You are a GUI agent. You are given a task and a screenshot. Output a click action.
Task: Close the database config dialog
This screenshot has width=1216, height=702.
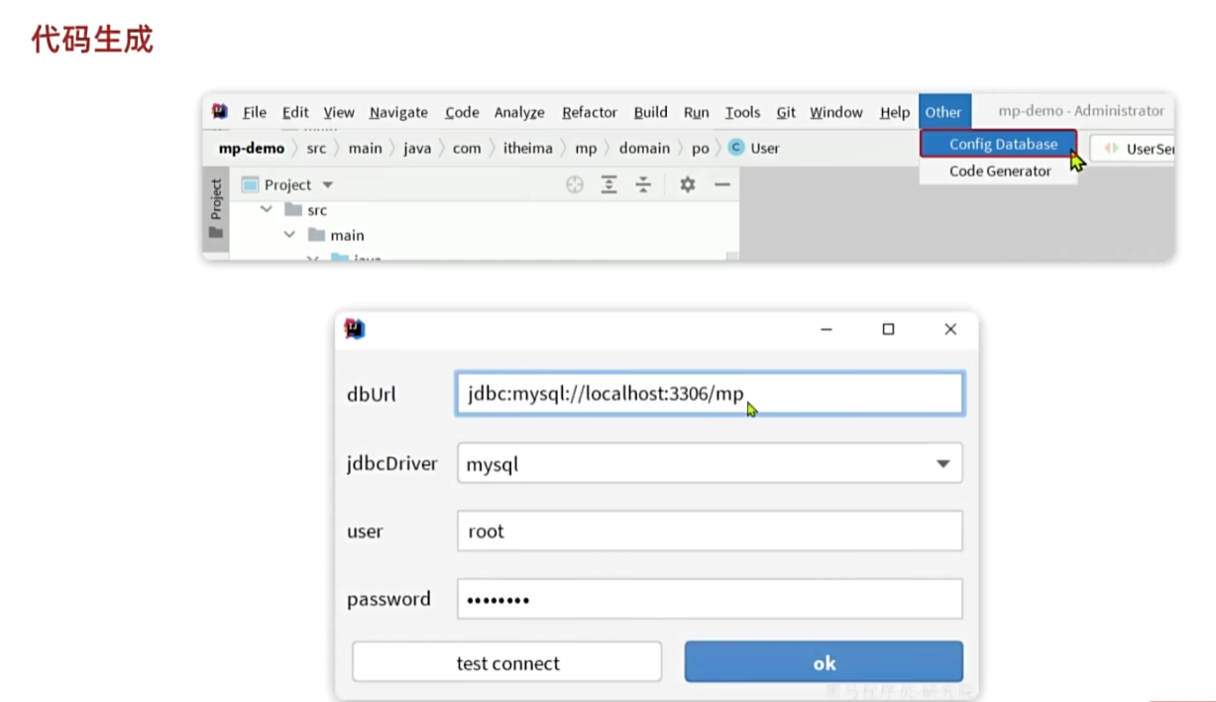[950, 329]
